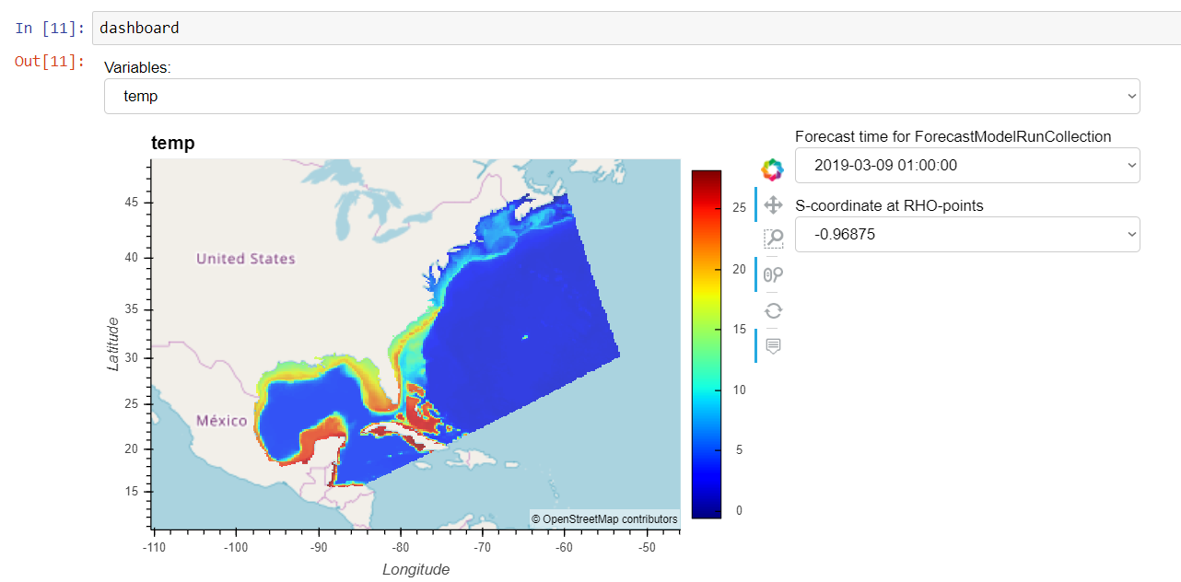
Task: Select the Box Zoom tool
Action: point(773,239)
